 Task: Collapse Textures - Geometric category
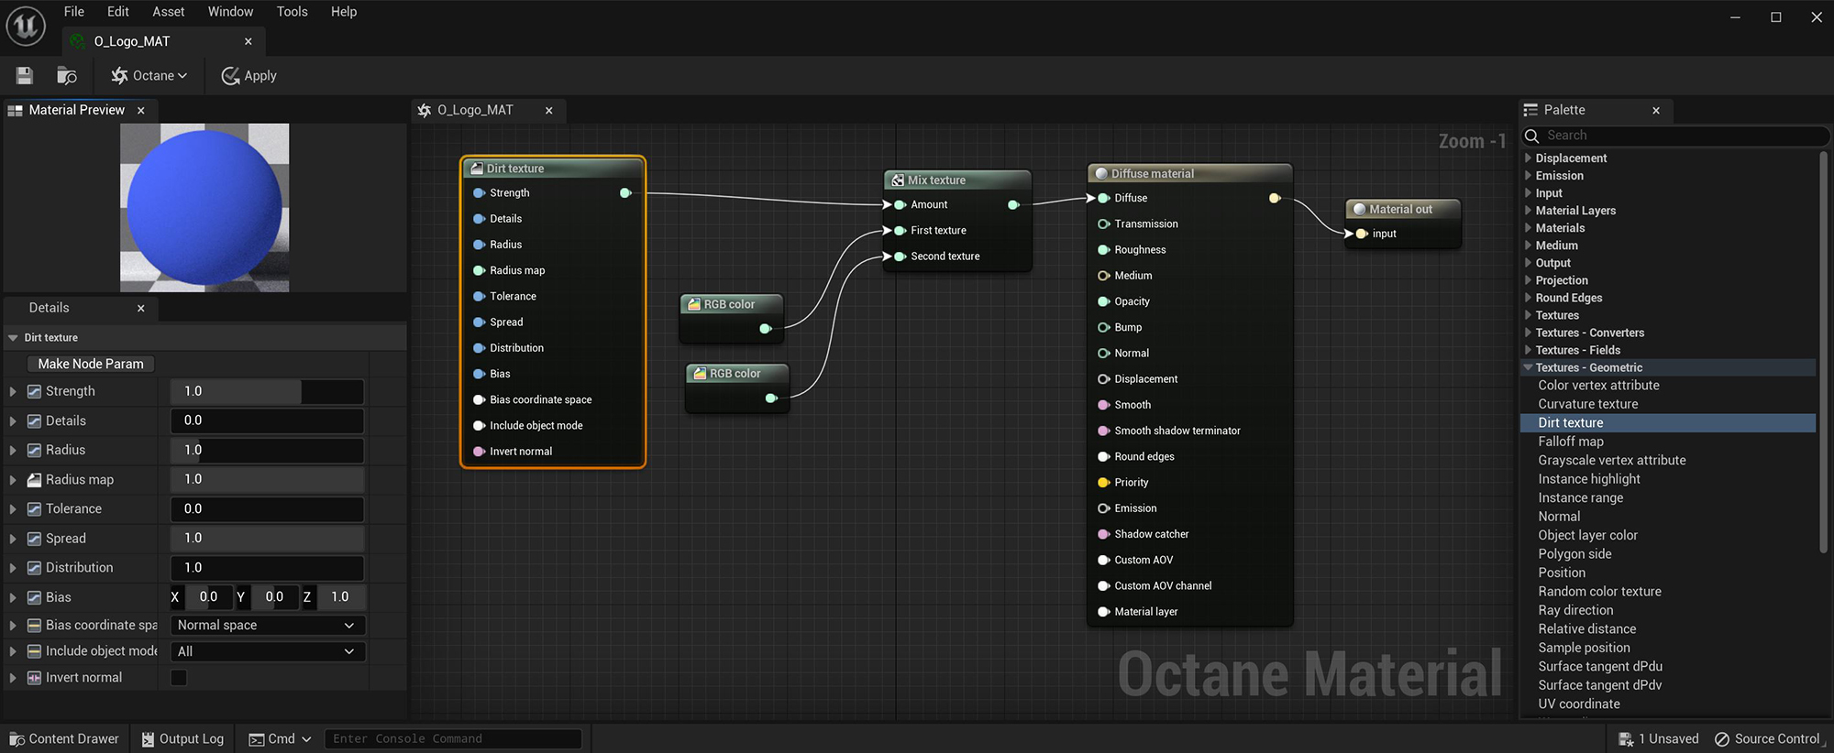1528,367
